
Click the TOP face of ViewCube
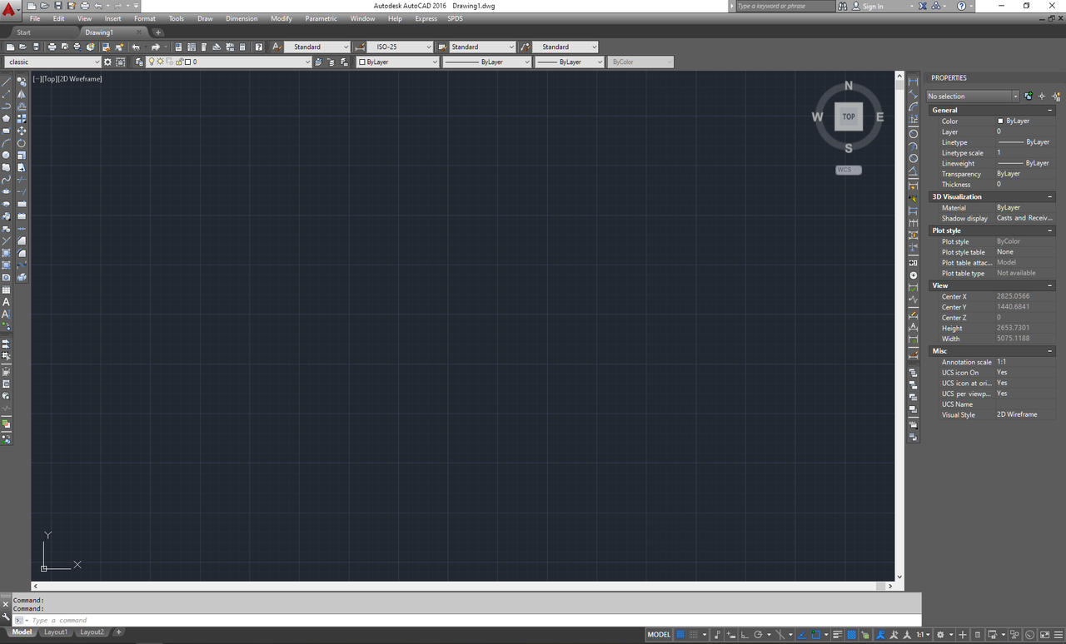point(849,116)
